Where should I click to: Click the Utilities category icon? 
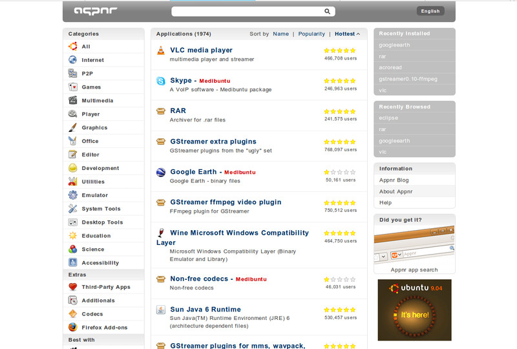(72, 182)
